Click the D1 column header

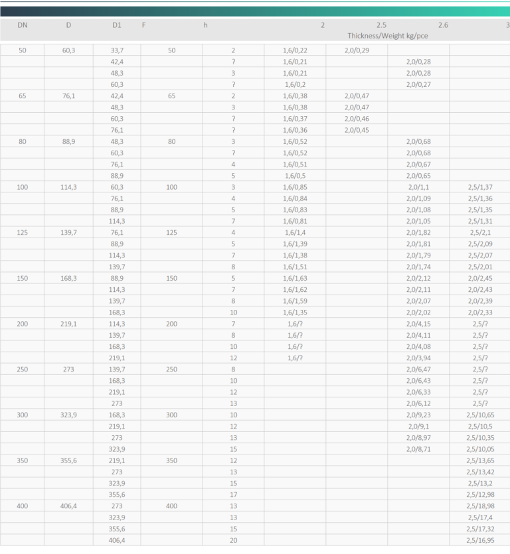coord(117,25)
